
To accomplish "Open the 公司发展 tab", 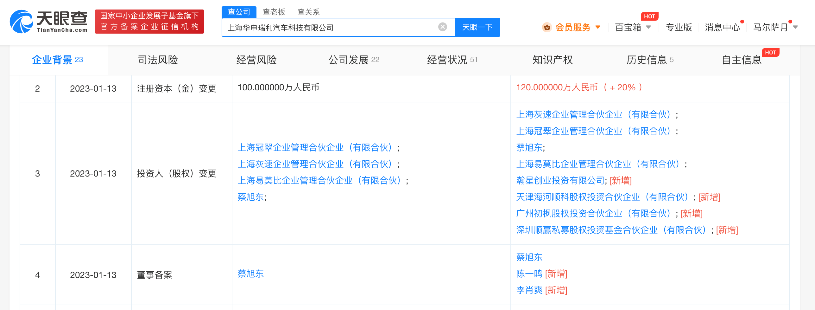I will [x=354, y=60].
